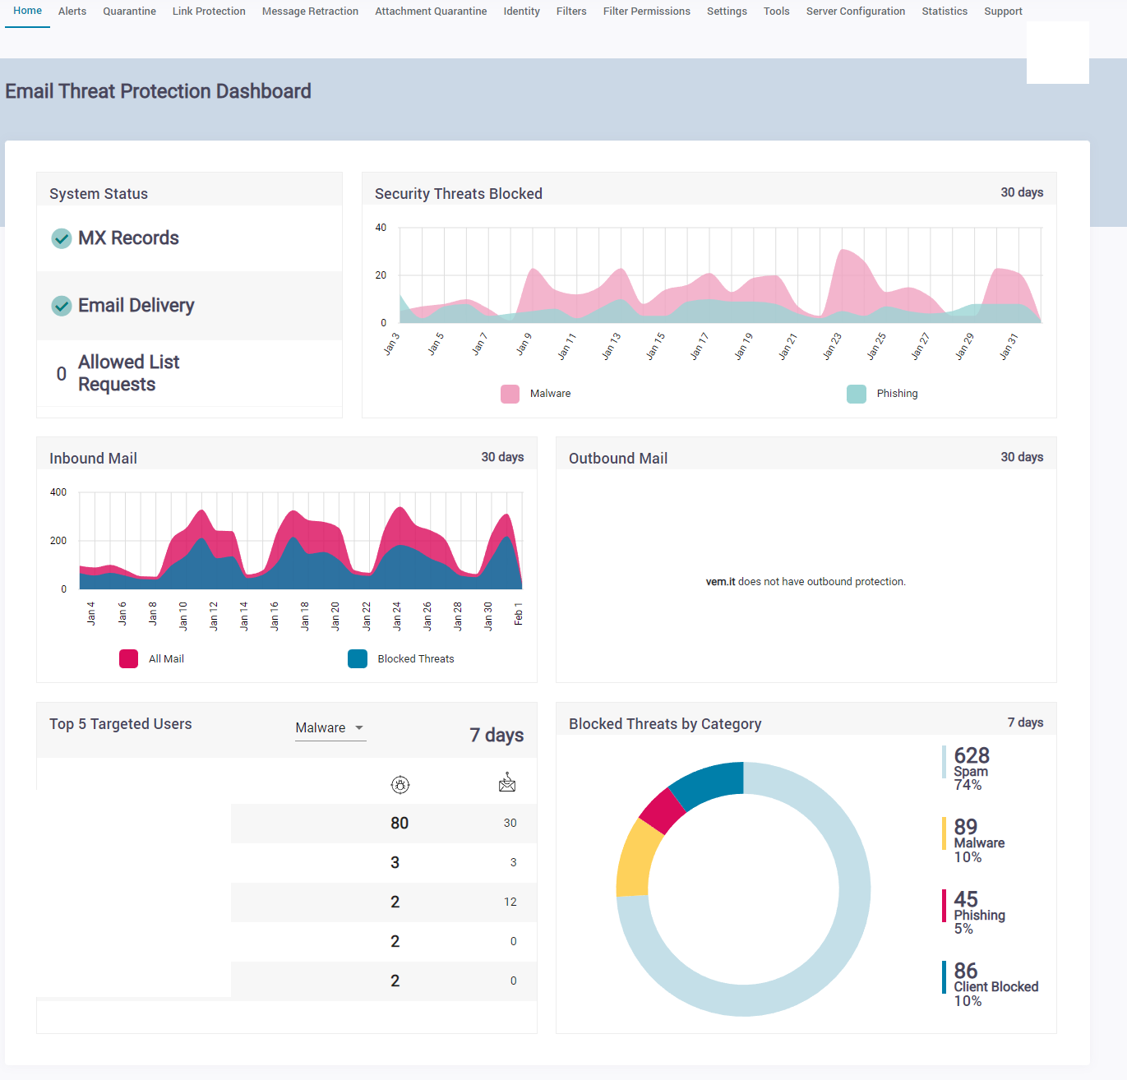Open the Malware threat type dropdown
The height and width of the screenshot is (1080, 1127).
point(330,728)
